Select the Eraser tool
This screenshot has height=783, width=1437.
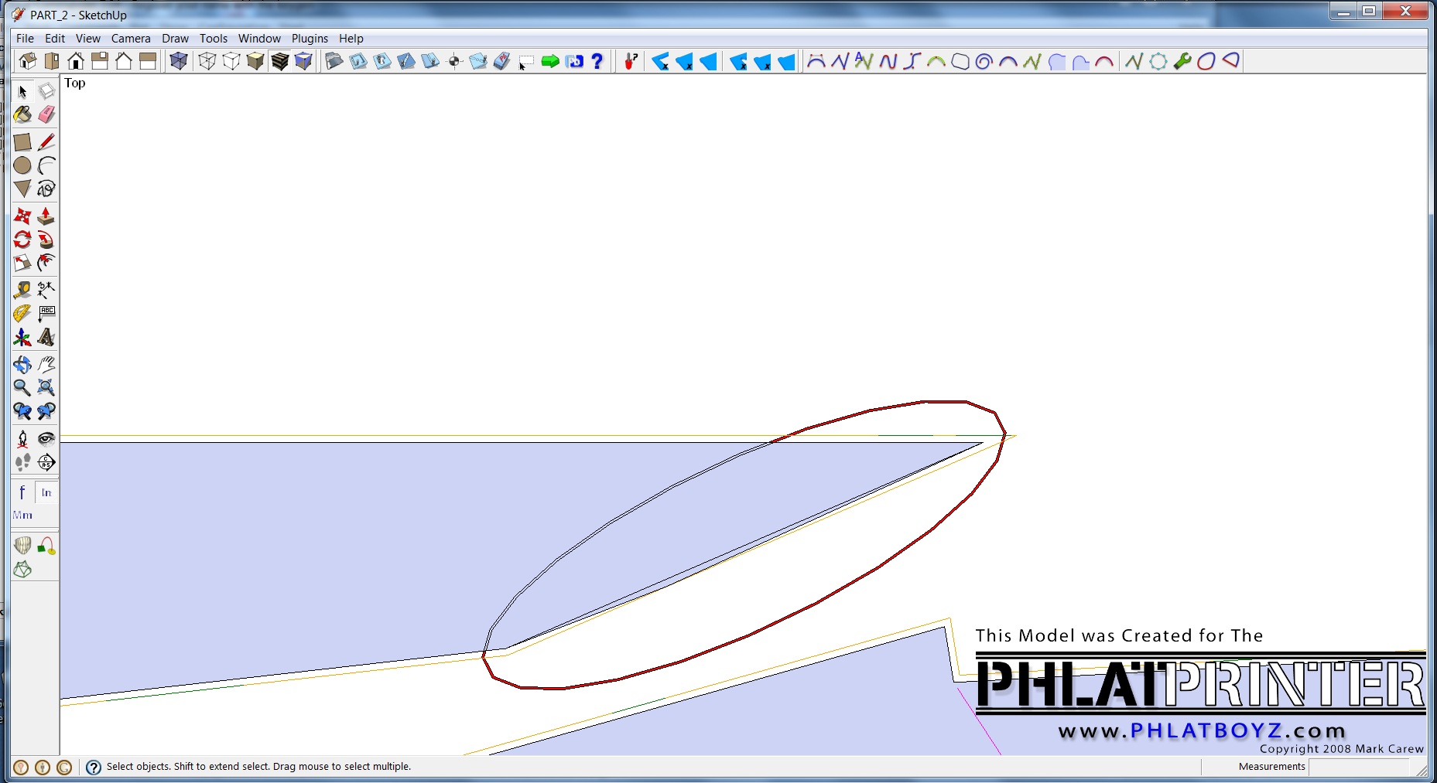tap(46, 115)
